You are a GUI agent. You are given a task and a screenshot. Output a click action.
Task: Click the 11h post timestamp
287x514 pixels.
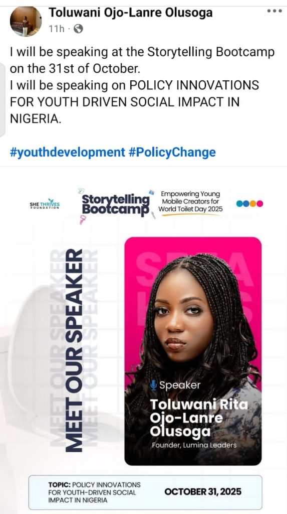[57, 29]
